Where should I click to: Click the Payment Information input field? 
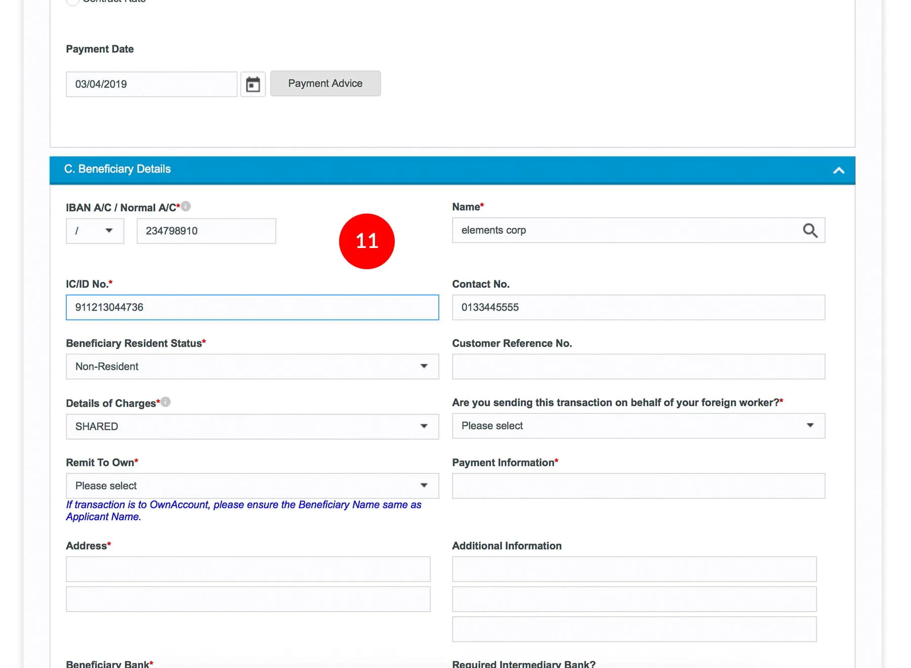point(638,486)
